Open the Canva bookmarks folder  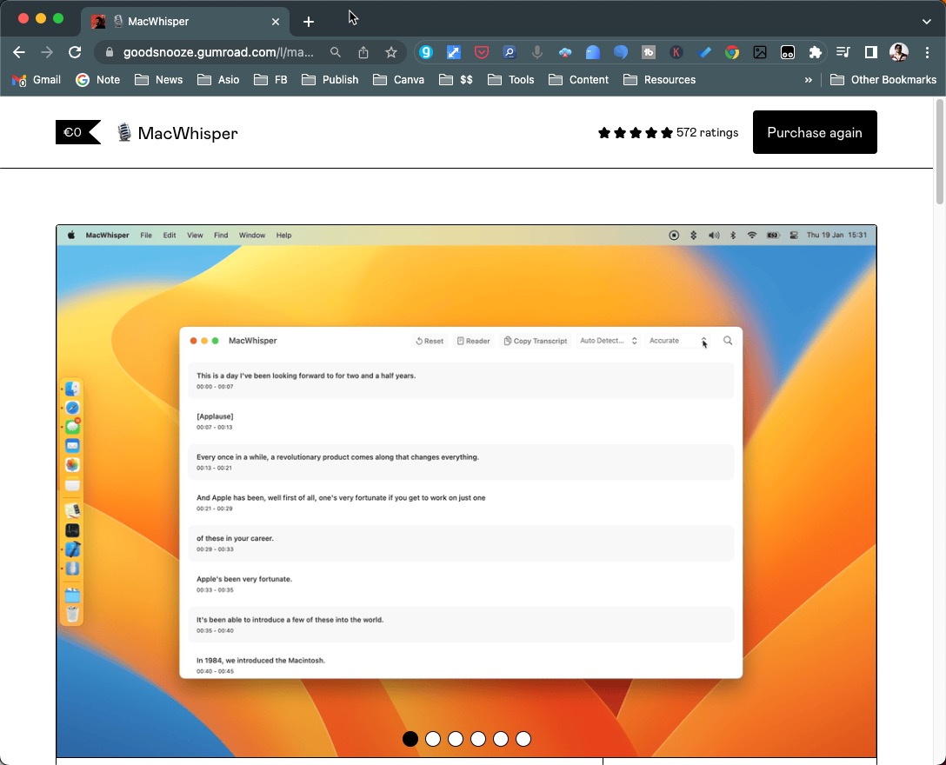pyautogui.click(x=399, y=80)
